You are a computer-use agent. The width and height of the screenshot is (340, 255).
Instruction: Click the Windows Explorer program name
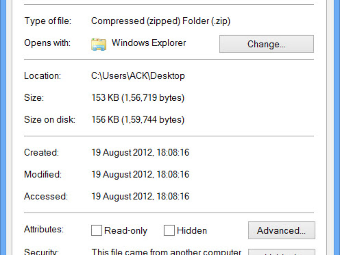coord(149,43)
